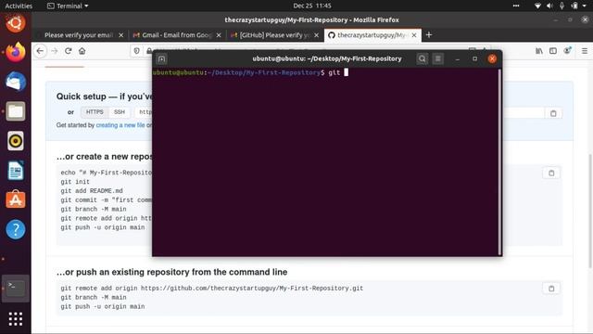Select the HTTPS clone option
Image resolution: width=593 pixels, height=334 pixels.
point(95,112)
